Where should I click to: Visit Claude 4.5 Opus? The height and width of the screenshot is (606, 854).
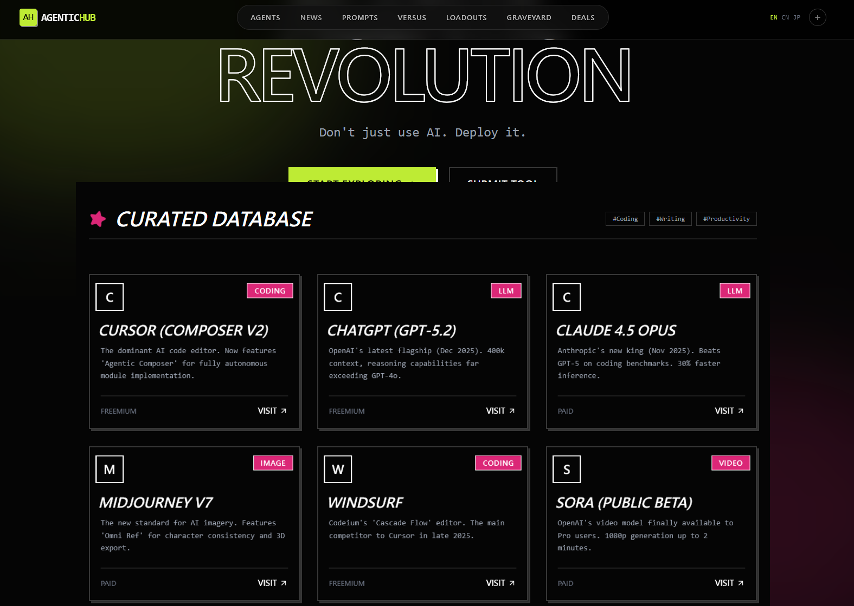coord(729,411)
